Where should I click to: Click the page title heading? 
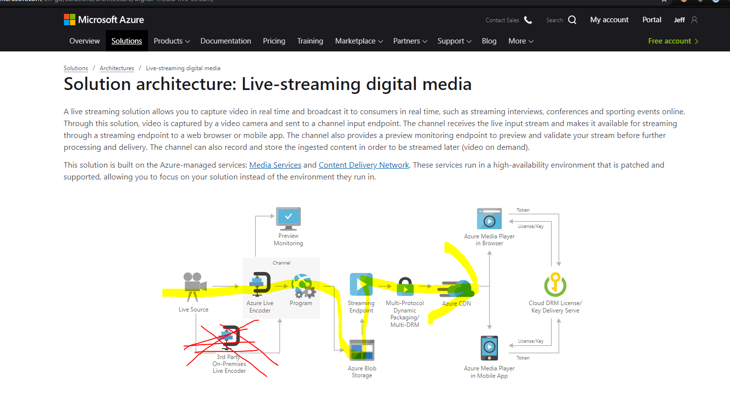pyautogui.click(x=268, y=84)
